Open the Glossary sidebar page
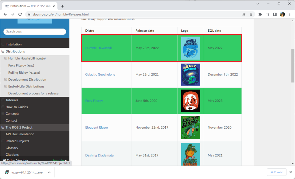This screenshot has width=295, height=179. (12, 148)
